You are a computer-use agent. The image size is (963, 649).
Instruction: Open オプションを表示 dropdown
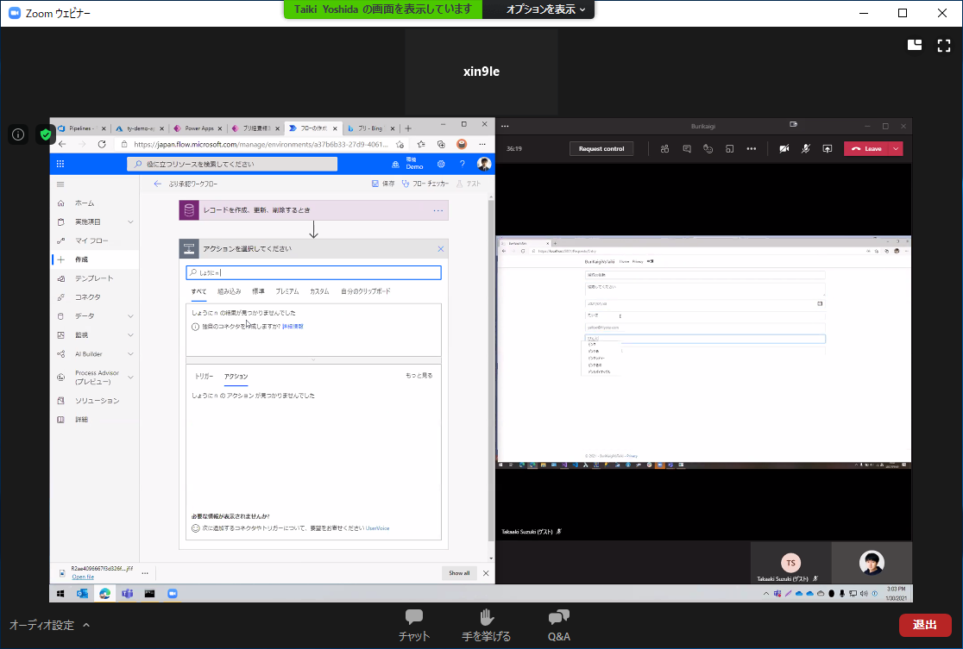[x=545, y=9]
